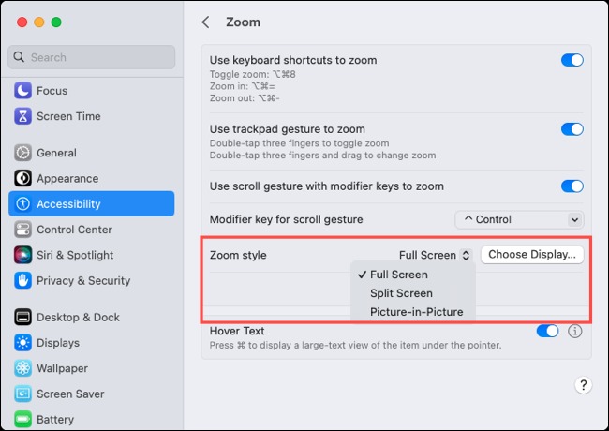Select the Displays sun icon
Screen dimensions: 609x431
point(22,343)
